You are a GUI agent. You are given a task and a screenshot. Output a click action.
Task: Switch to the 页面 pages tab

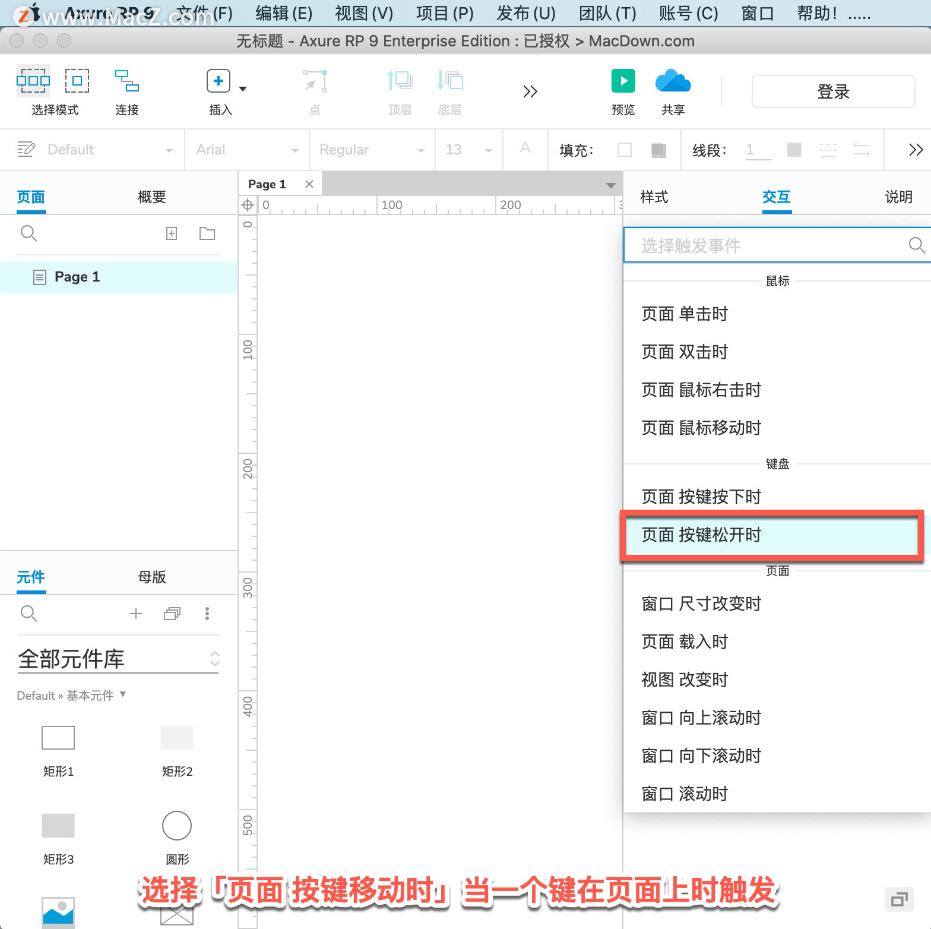[x=31, y=197]
